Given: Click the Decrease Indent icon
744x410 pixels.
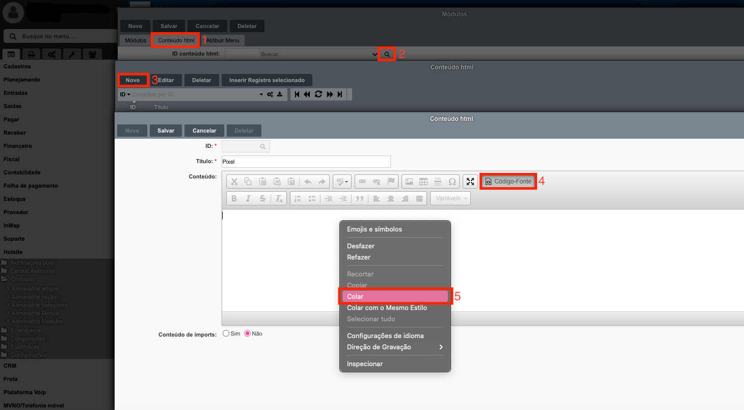Looking at the screenshot, I should click(x=329, y=198).
